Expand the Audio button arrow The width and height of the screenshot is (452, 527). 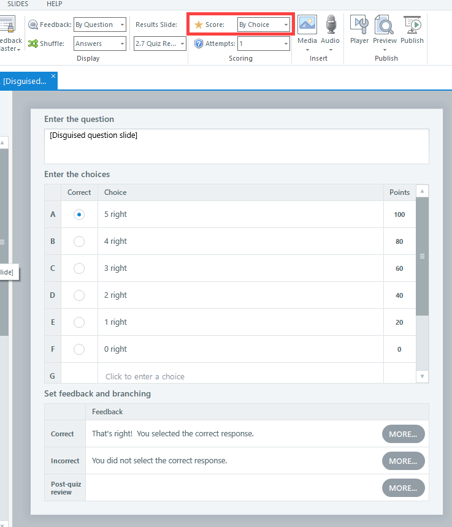tap(331, 50)
